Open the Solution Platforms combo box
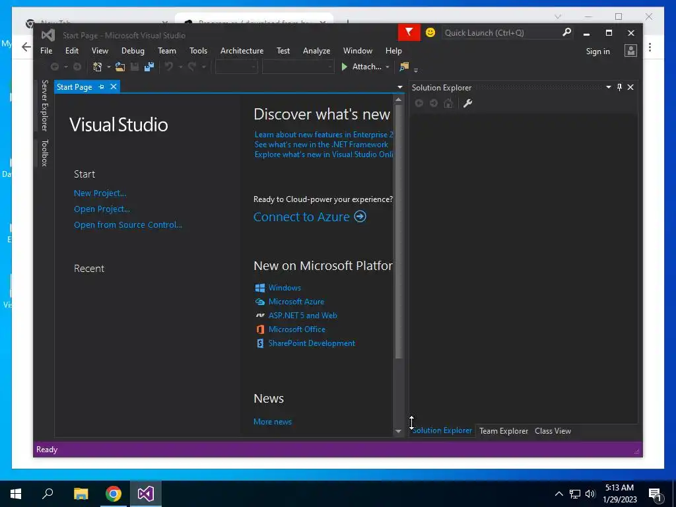Screen dimensions: 676x507 [x=298, y=67]
